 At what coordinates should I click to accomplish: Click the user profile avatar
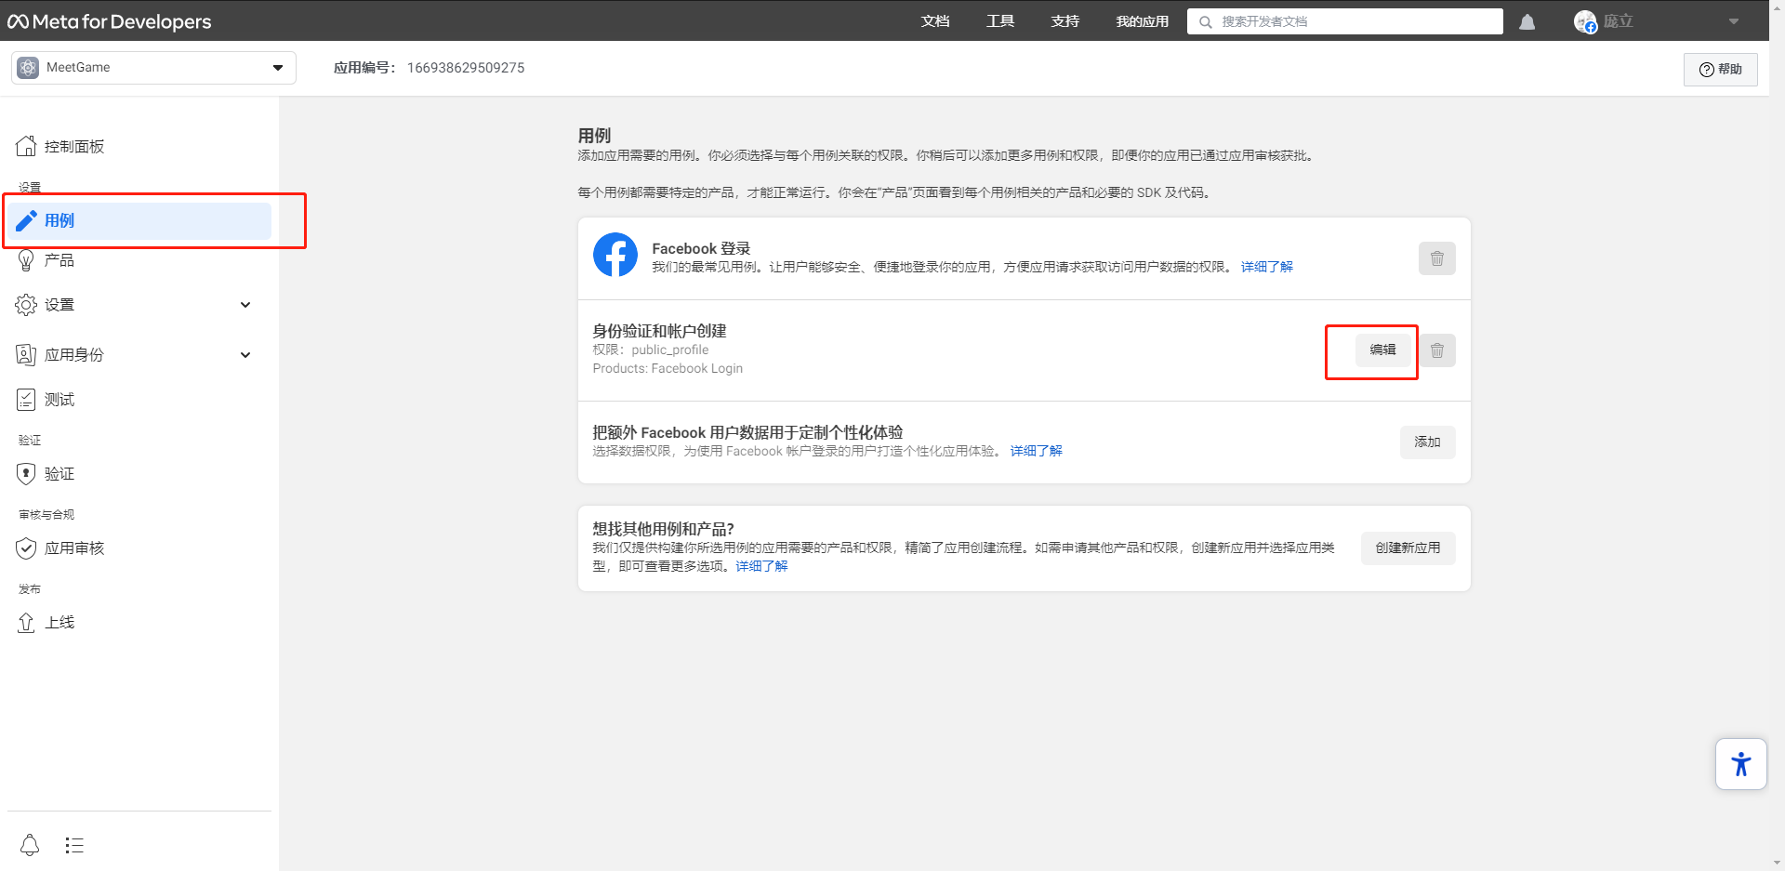click(x=1585, y=21)
